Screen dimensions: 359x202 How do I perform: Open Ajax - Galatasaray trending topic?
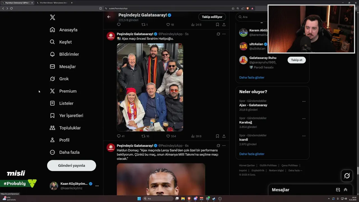(253, 105)
